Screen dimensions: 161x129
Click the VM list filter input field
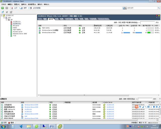coord(148,22)
